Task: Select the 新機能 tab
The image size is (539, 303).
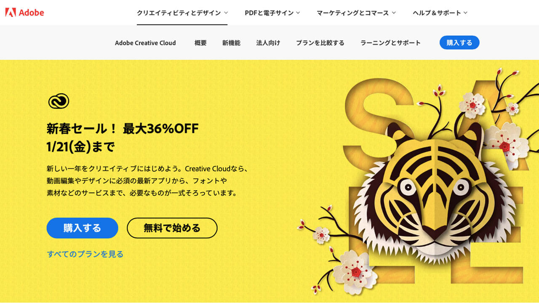Action: [x=231, y=43]
